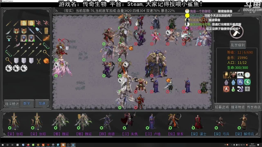Click the white splash skill icon
Image resolution: width=262 pixels, height=147 pixels.
240,89
